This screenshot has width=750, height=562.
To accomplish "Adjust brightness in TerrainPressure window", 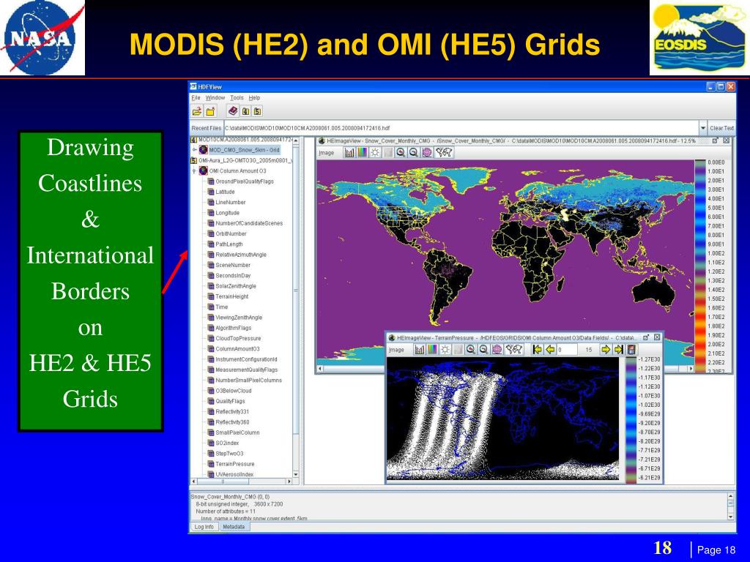I will 445,350.
